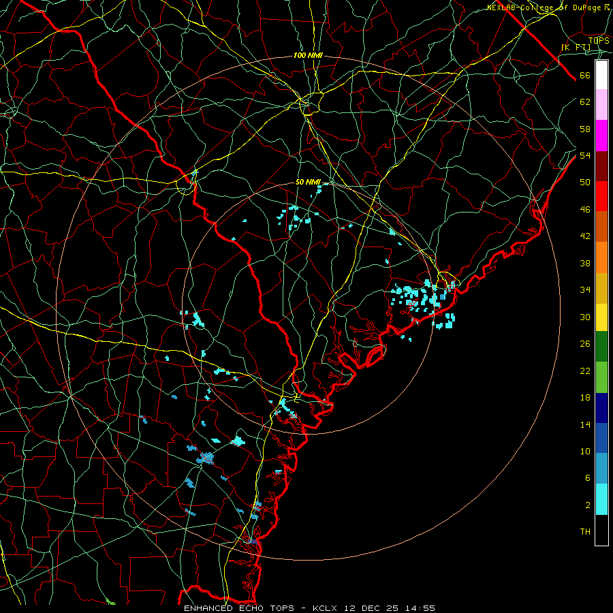Click the '100 NMI' range ring label
This screenshot has width=613, height=613.
tap(308, 56)
